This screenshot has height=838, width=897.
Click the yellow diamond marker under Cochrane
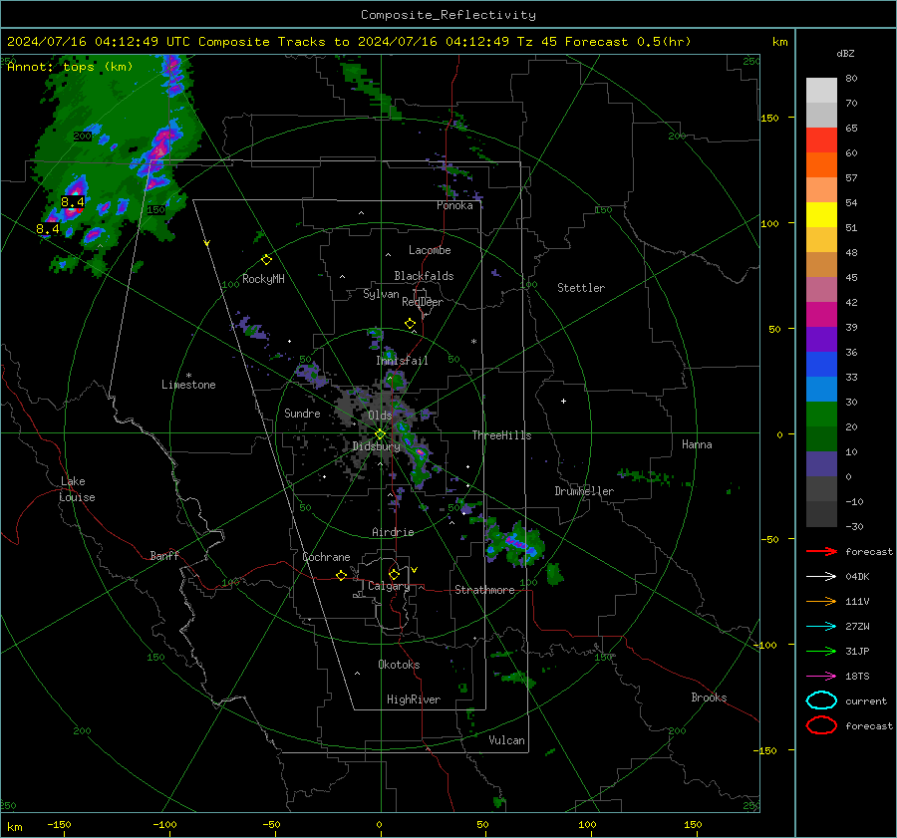[341, 576]
